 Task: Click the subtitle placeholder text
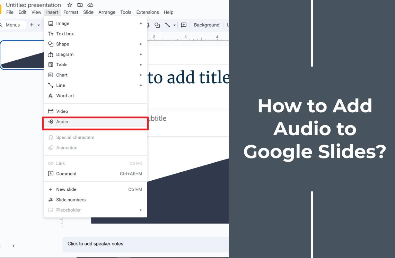click(x=157, y=119)
